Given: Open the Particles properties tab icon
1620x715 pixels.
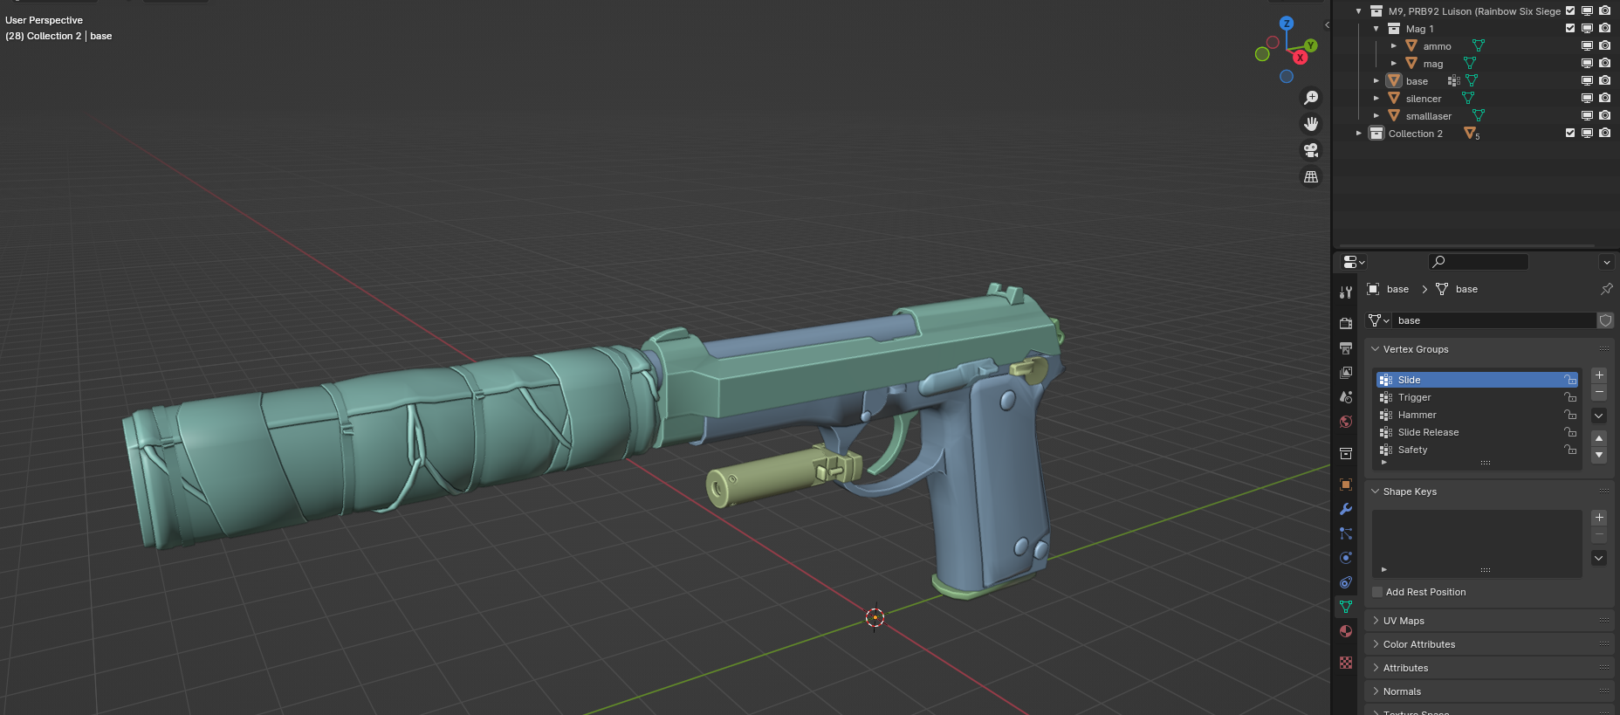Looking at the screenshot, I should tap(1346, 533).
